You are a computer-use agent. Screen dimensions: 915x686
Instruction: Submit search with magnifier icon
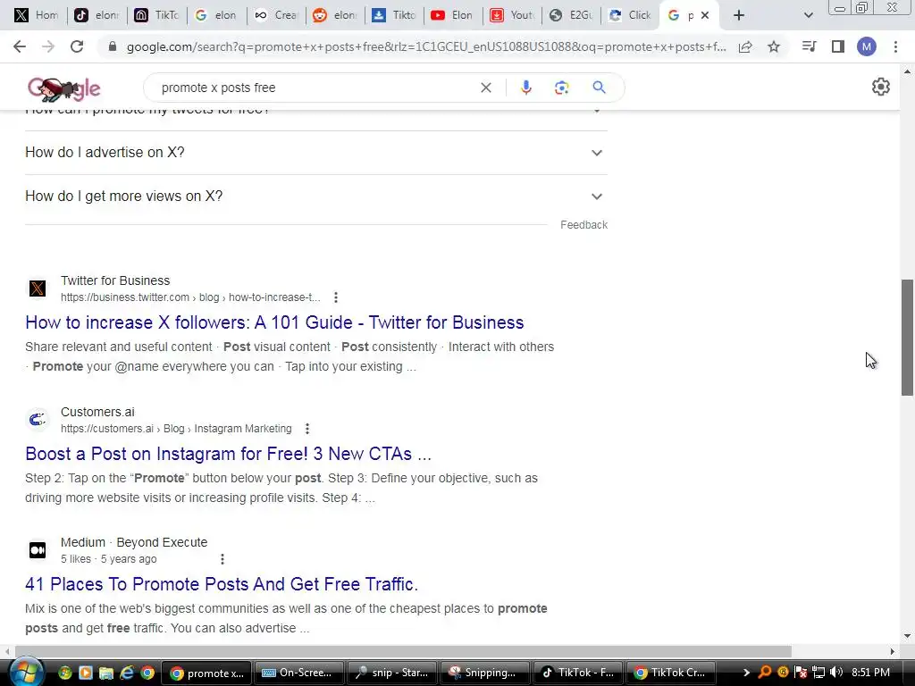click(599, 88)
